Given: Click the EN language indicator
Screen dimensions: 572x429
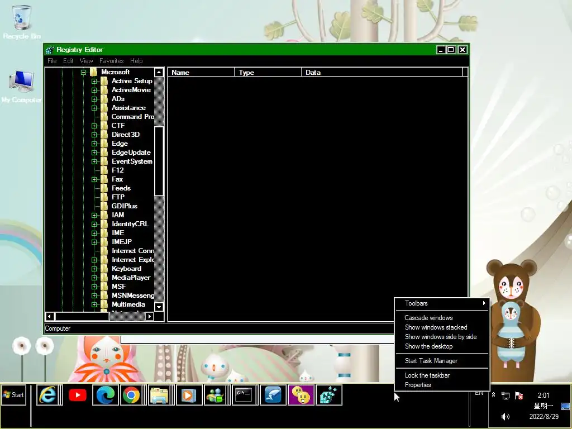Looking at the screenshot, I should [x=479, y=393].
